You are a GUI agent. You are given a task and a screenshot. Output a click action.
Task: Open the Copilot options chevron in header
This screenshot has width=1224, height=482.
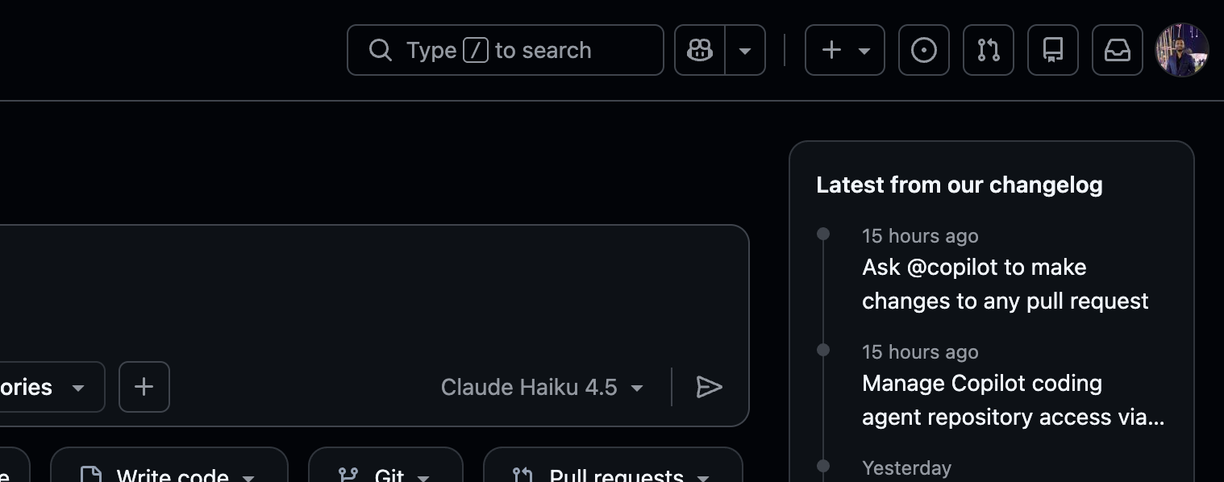pyautogui.click(x=745, y=50)
